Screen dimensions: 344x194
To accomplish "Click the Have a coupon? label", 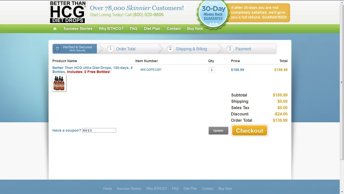I will point(67,130).
